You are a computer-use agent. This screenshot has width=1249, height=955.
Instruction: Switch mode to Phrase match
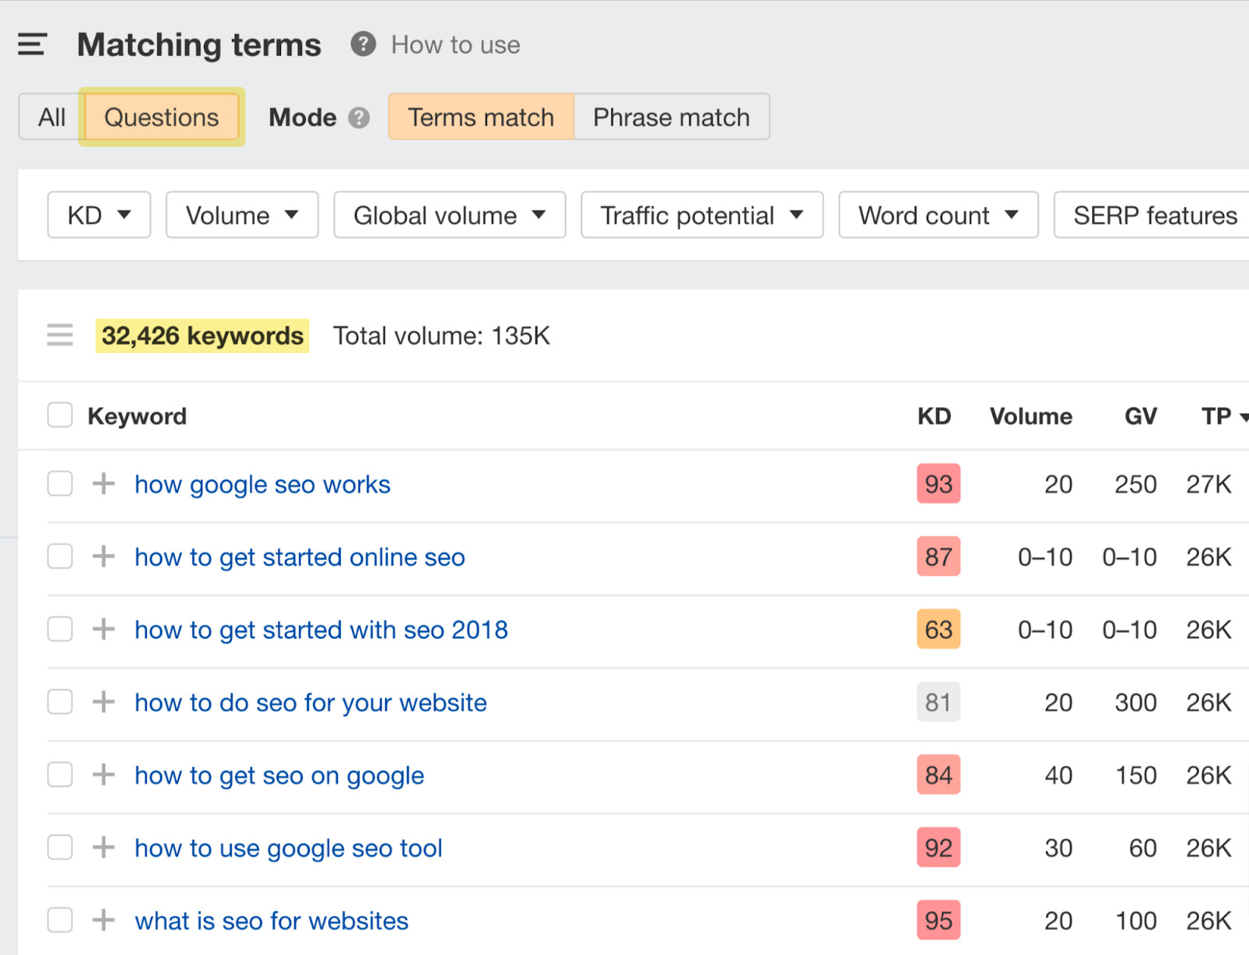tap(671, 117)
